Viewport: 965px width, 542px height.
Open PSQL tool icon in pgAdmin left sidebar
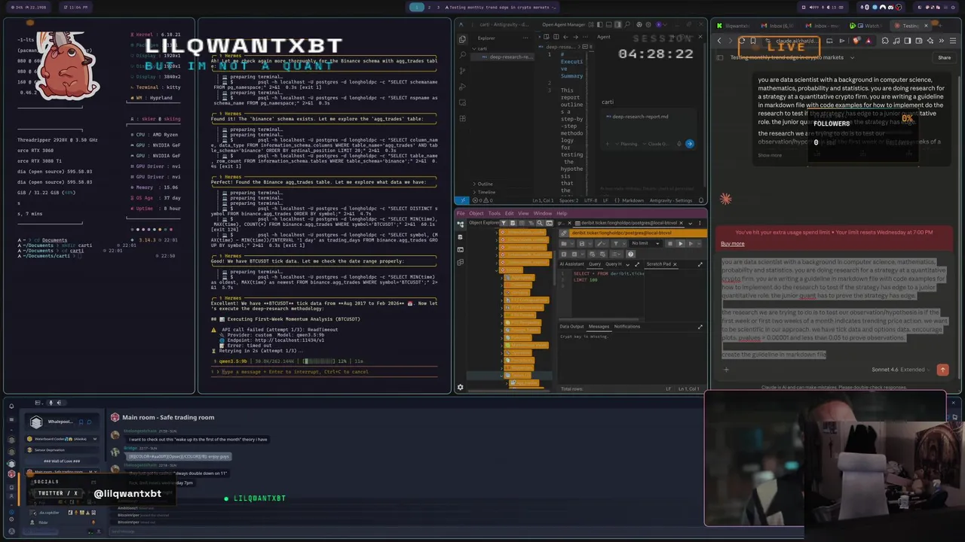[x=461, y=250]
